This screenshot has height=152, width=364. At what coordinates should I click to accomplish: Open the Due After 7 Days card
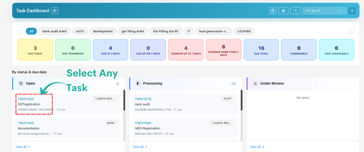click(x=148, y=50)
